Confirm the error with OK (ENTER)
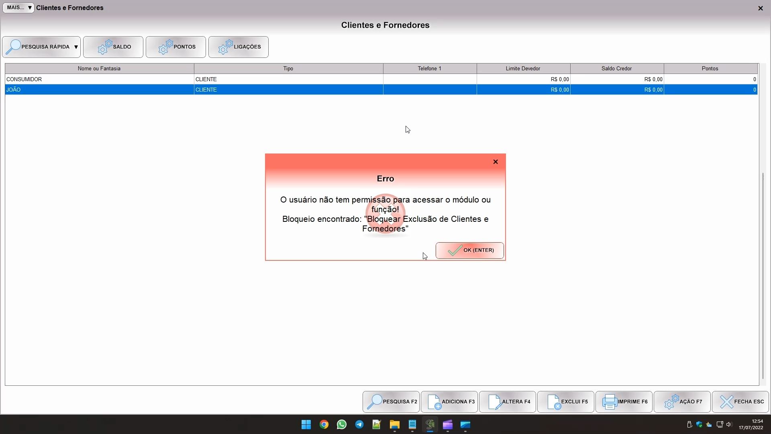The image size is (771, 434). [469, 250]
